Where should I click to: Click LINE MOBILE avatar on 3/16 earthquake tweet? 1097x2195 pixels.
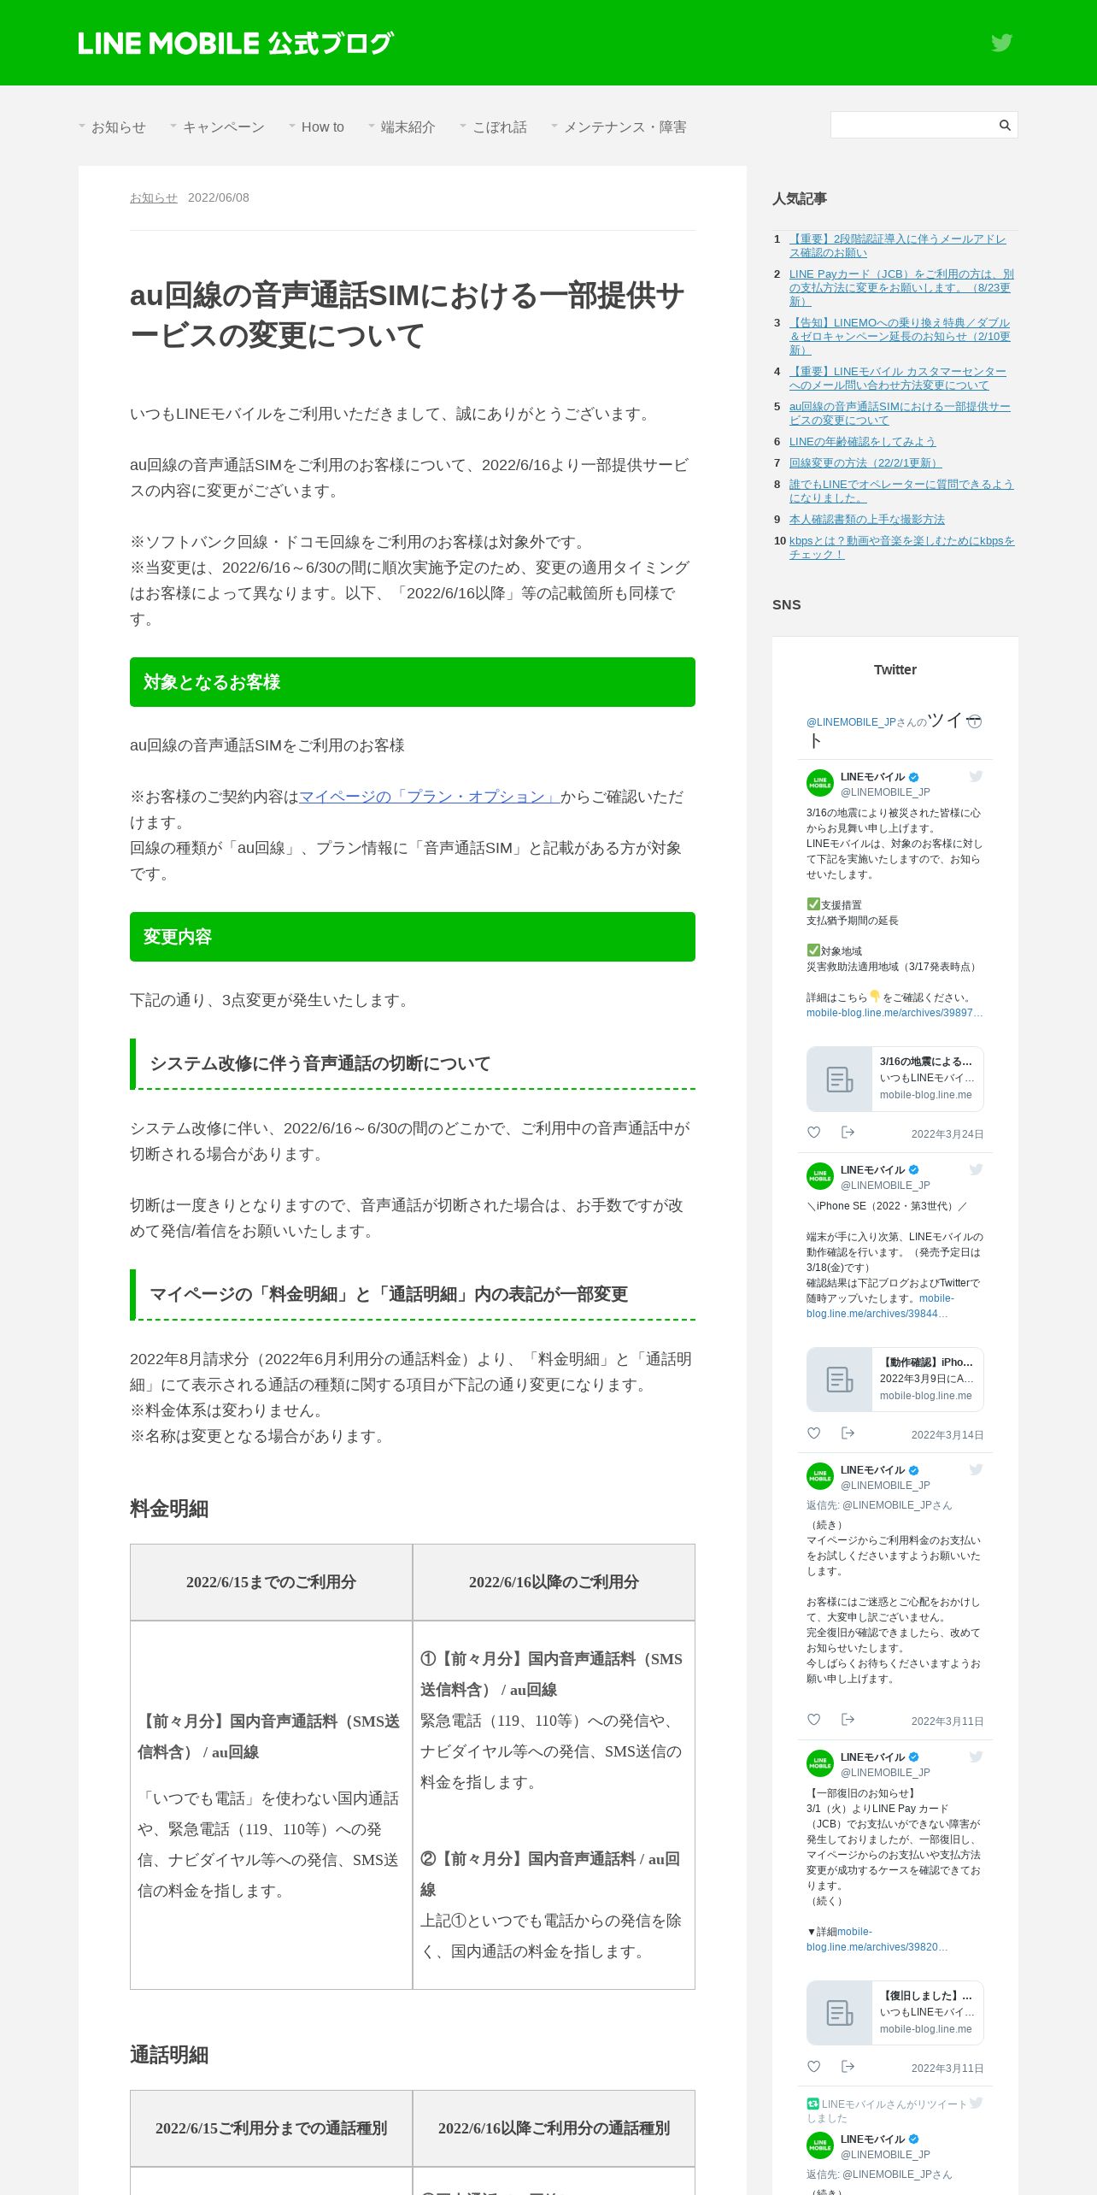[820, 783]
